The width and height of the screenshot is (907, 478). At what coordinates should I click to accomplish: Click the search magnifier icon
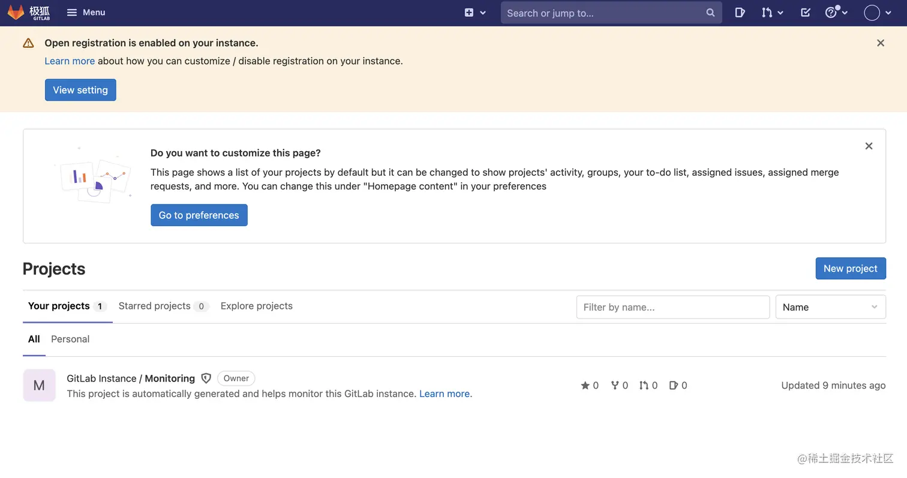pyautogui.click(x=710, y=13)
